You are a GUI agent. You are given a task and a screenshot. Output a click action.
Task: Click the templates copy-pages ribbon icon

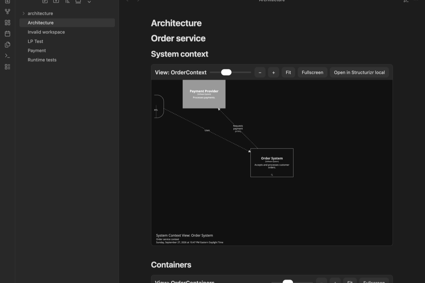point(7,45)
